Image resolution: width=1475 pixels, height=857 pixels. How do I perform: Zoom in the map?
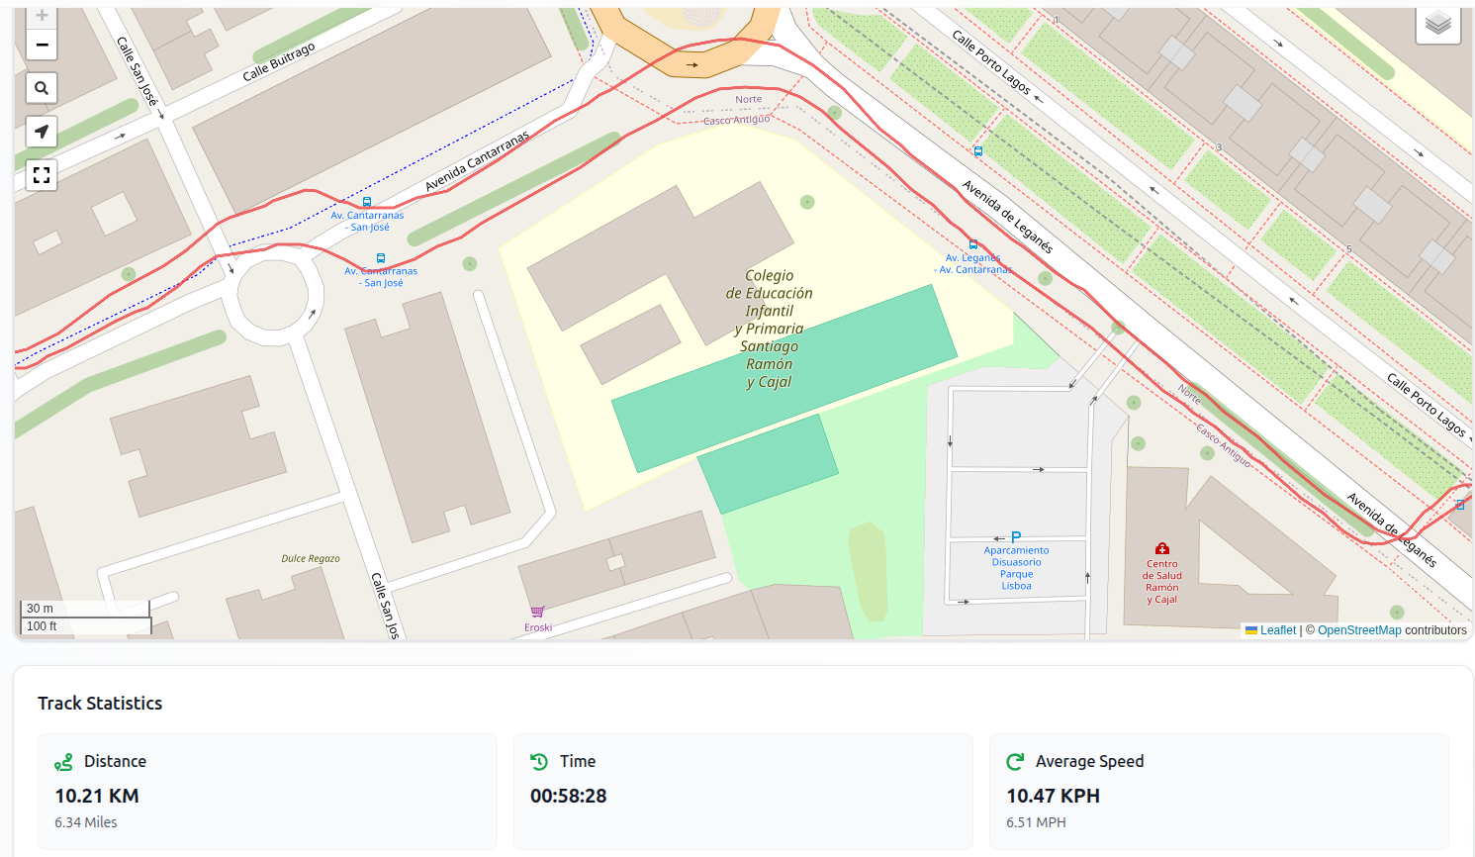point(42,16)
